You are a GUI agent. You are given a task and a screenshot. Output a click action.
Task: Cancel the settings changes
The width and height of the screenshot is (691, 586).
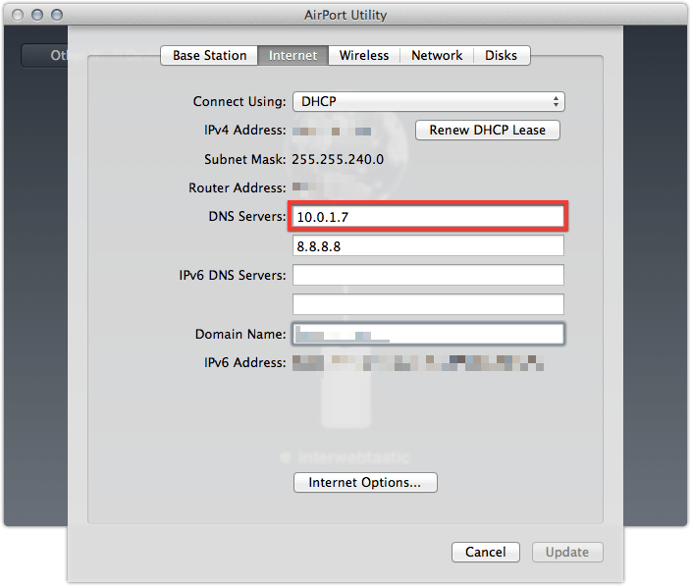pos(486,552)
